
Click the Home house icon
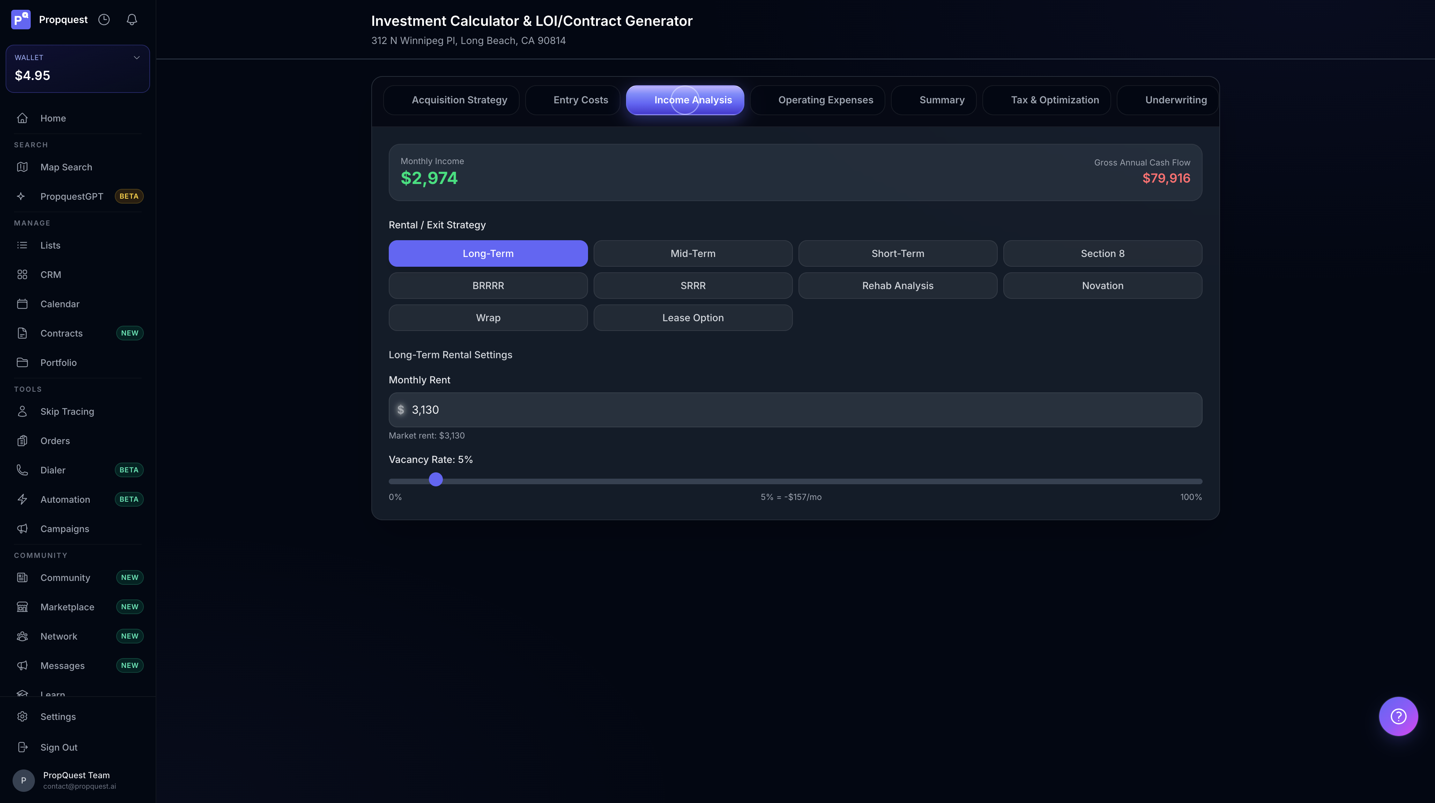[x=22, y=118]
